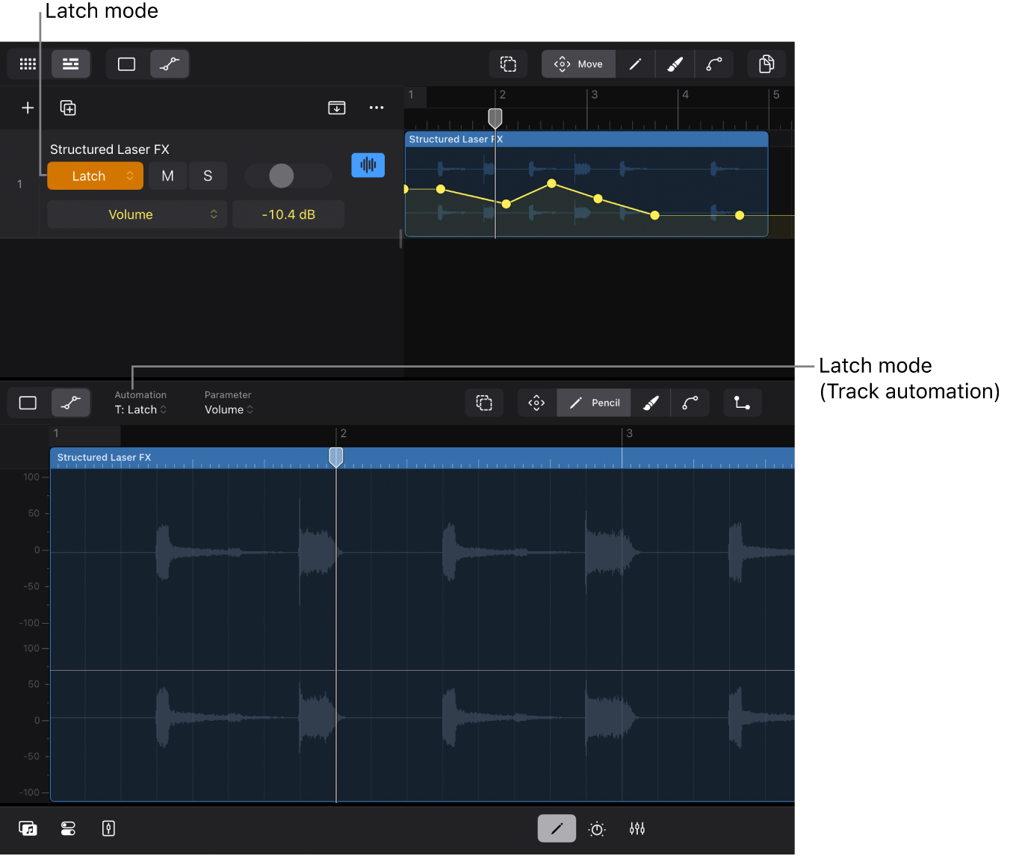Add a new track with the plus icon
Screen dimensions: 1016x856
[x=28, y=108]
